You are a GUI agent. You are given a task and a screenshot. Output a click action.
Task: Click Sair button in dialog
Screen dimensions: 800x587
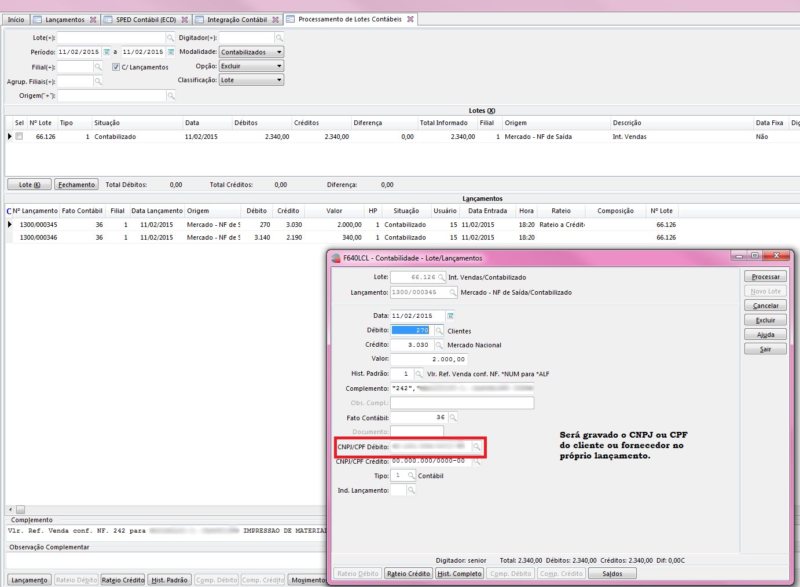click(765, 349)
